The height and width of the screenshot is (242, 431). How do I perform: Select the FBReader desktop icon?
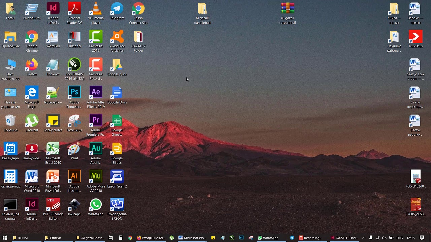pos(74,39)
